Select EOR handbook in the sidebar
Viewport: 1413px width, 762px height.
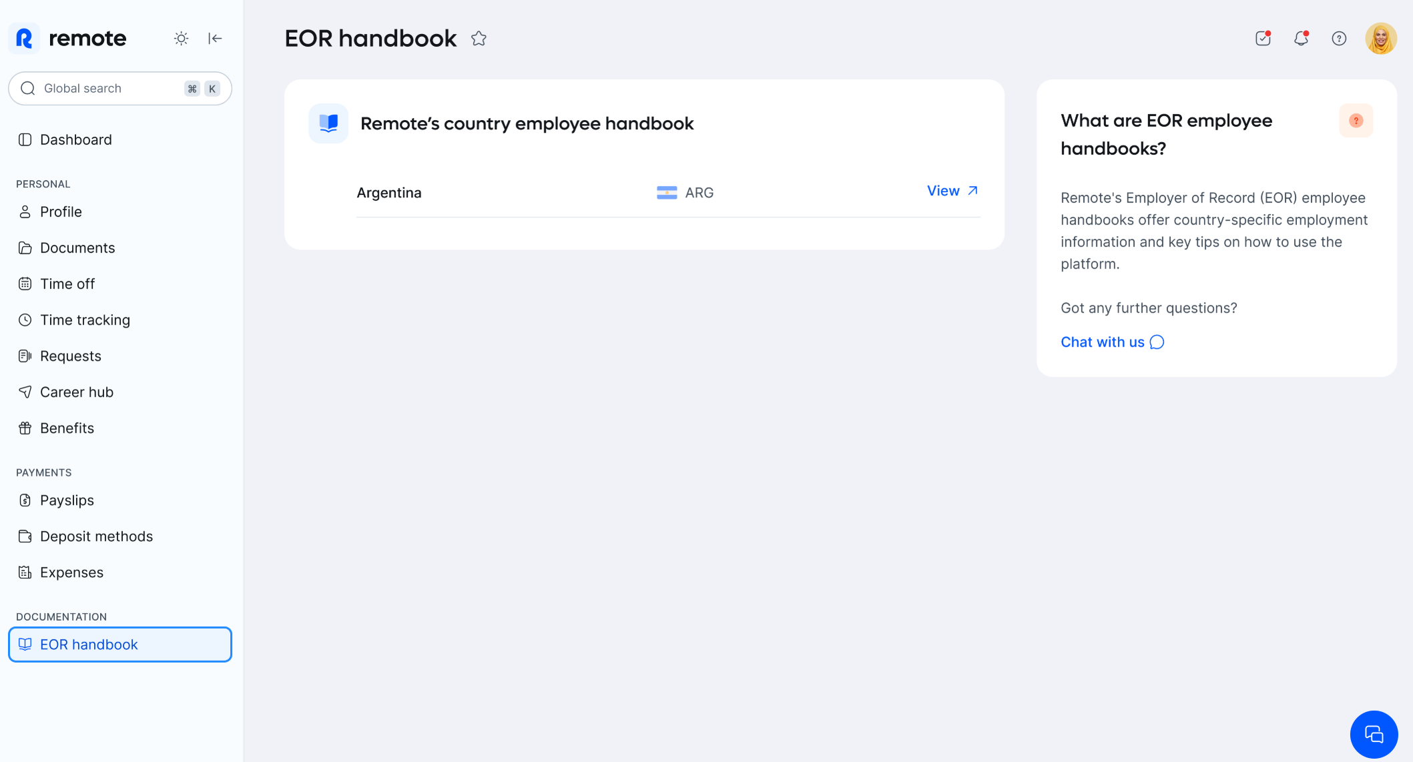coord(120,645)
